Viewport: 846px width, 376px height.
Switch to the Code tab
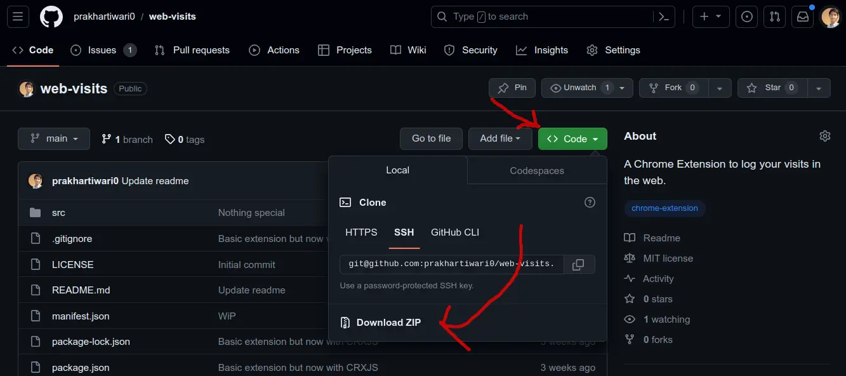pos(33,50)
